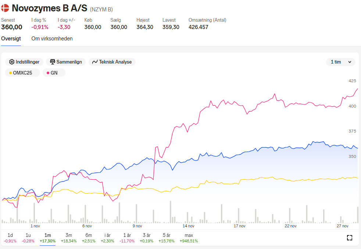The image size is (361, 249).
Task: Click the +17,30% return under 1m
Action: click(48, 241)
